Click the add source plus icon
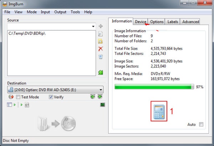The width and height of the screenshot is (214, 146). pyautogui.click(x=101, y=26)
